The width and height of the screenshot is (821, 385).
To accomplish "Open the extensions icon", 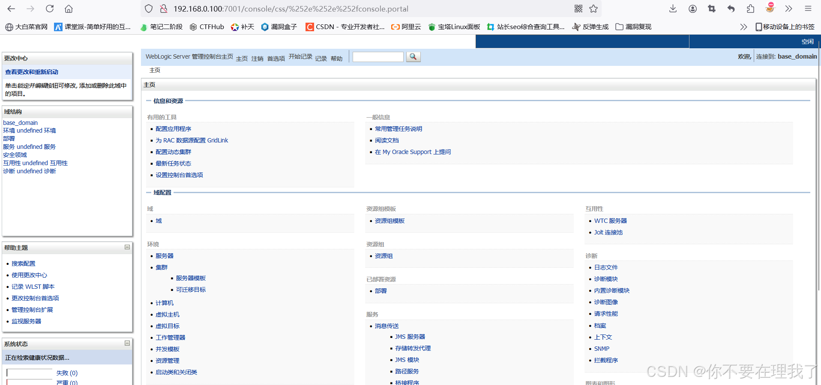I will point(750,9).
